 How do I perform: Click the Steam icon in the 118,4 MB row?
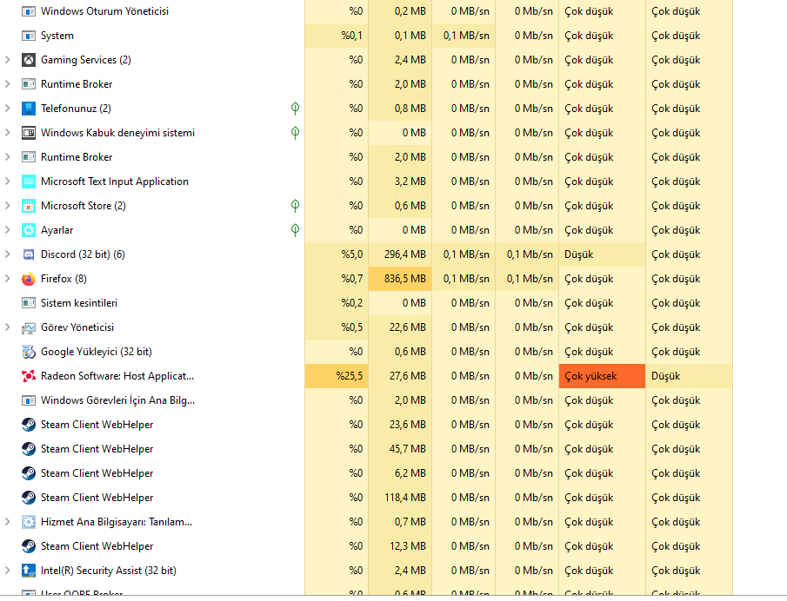[29, 498]
